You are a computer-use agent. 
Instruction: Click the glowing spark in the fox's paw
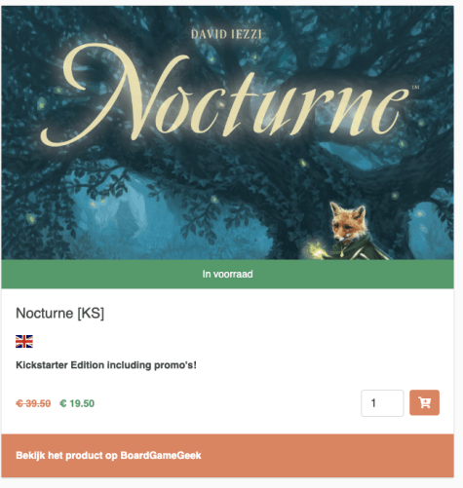coord(316,249)
